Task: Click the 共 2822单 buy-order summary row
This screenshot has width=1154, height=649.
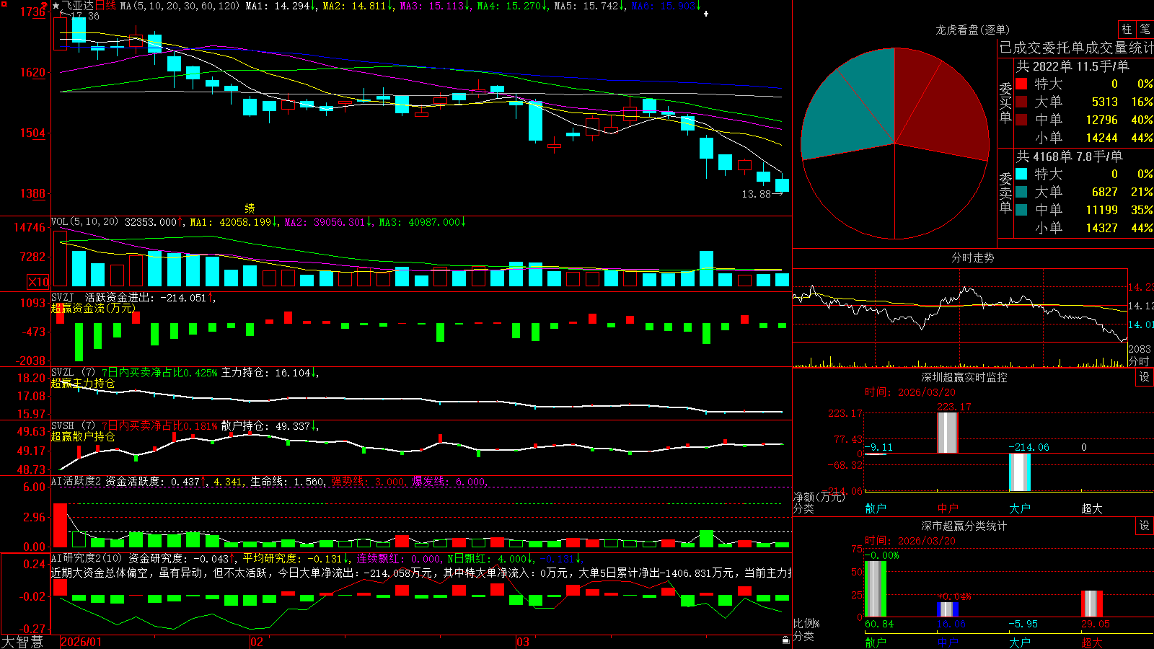Action: click(x=1072, y=66)
